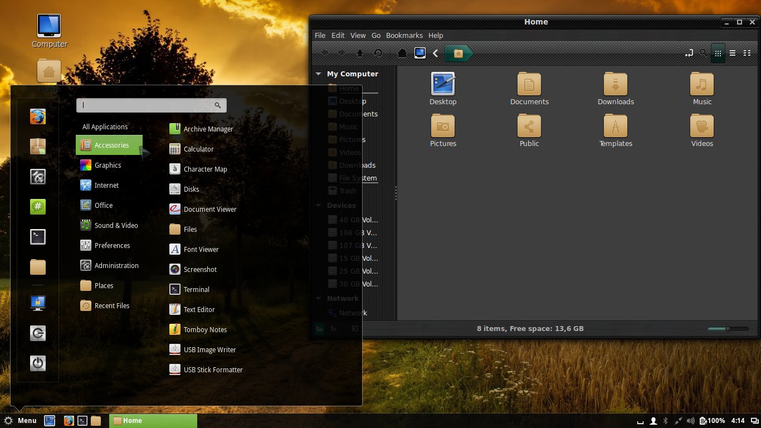
Task: Click the Up arrow in file manager toolbar
Action: [x=360, y=53]
